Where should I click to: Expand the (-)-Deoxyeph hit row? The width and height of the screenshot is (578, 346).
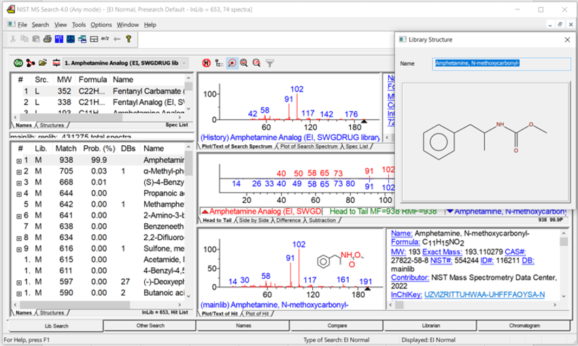(x=19, y=282)
